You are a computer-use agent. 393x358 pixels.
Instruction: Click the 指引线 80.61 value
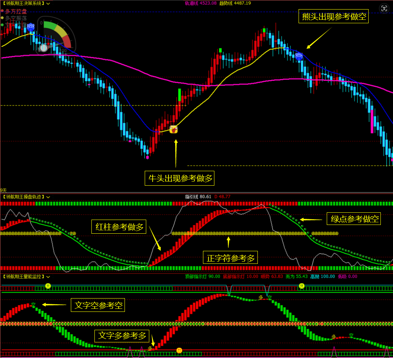point(198,197)
